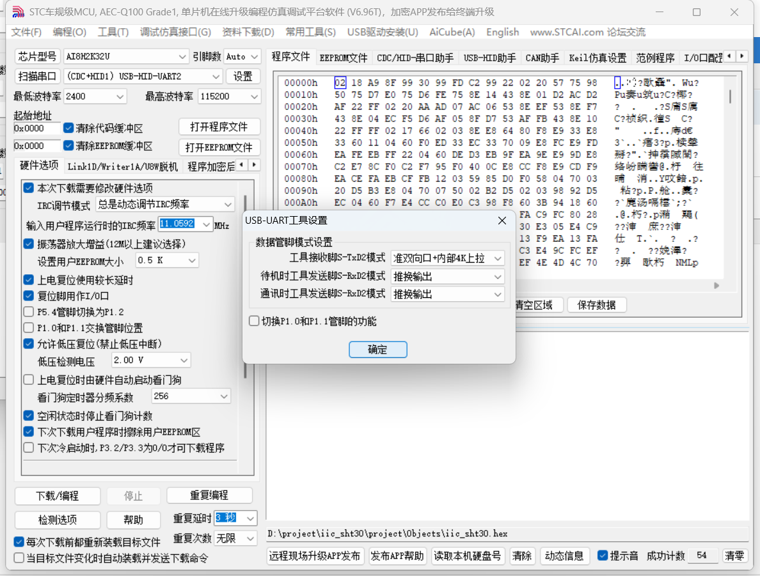This screenshot has height=576, width=760.
Task: Click left arrow next to 程序加密后 tab
Action: tap(242, 165)
